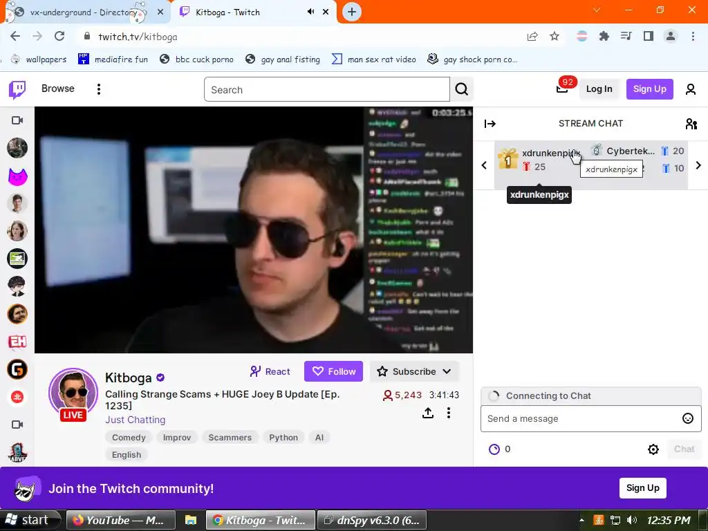Image resolution: width=708 pixels, height=531 pixels.
Task: Open the Twitch home logo
Action: pos(17,89)
